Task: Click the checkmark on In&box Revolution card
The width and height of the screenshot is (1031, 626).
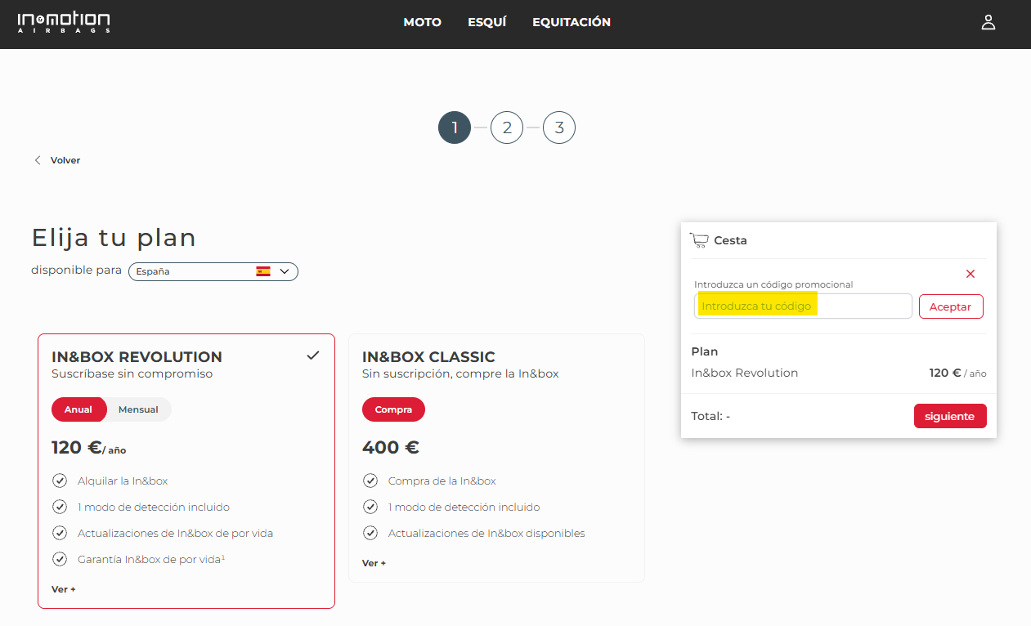Action: click(312, 355)
